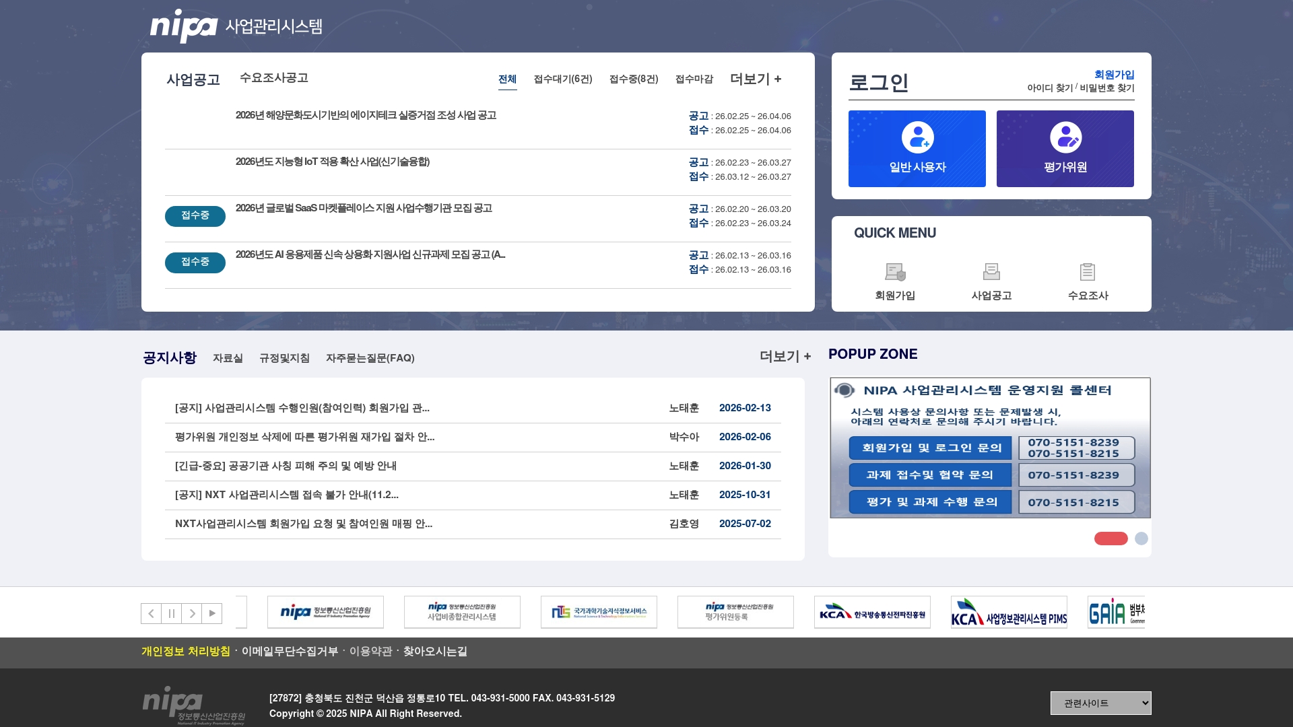
Task: Click the nipa logo in the header
Action: pos(183,26)
